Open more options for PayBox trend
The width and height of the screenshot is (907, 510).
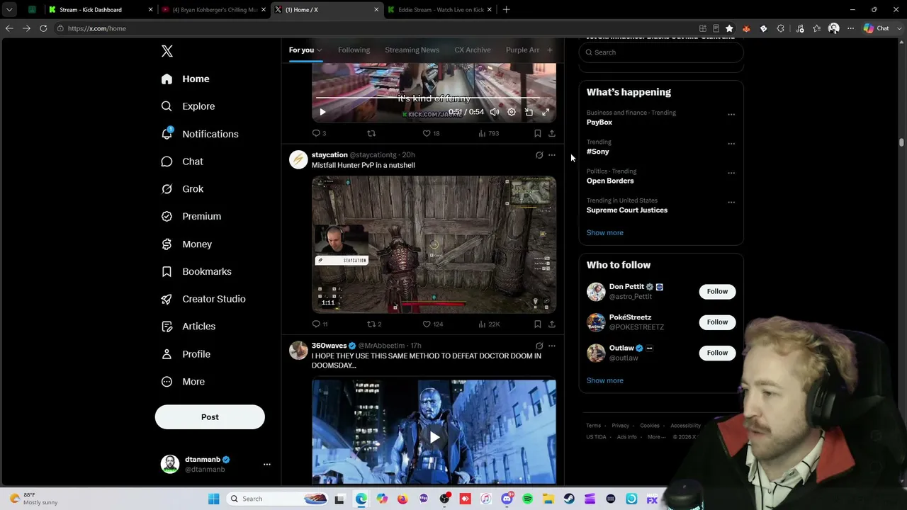(x=731, y=115)
